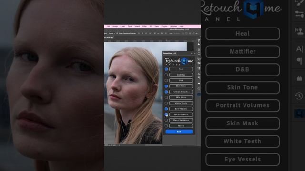Screen dimensions: 305x171
Task: Open Actions play icon in Photoshop dock
Action: pos(199,44)
